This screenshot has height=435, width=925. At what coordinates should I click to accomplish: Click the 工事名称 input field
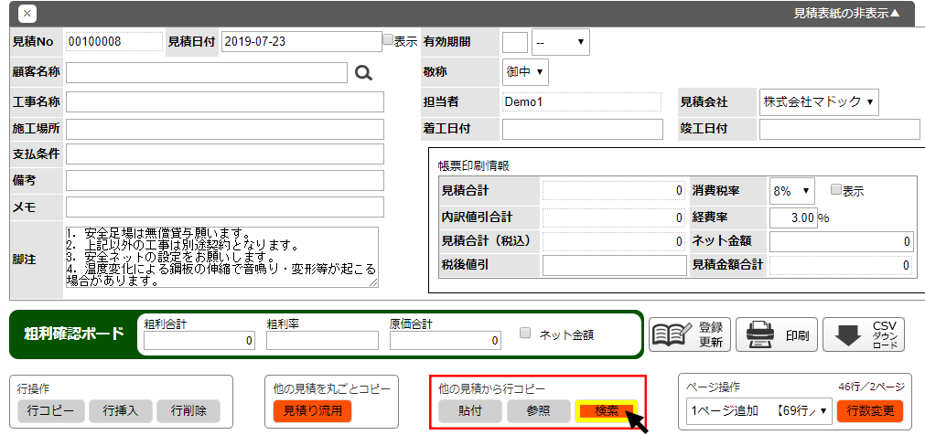pyautogui.click(x=225, y=101)
